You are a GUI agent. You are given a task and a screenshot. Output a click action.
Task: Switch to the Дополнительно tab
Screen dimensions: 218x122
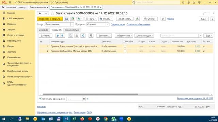(x=72, y=30)
